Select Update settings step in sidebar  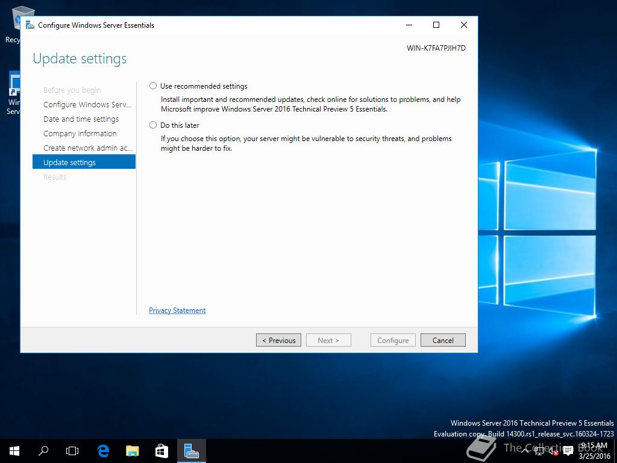tap(84, 162)
